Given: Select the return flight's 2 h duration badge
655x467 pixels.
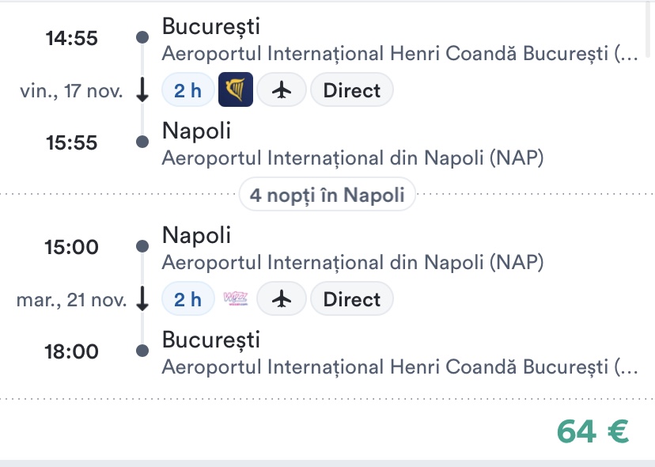Looking at the screenshot, I should [187, 299].
